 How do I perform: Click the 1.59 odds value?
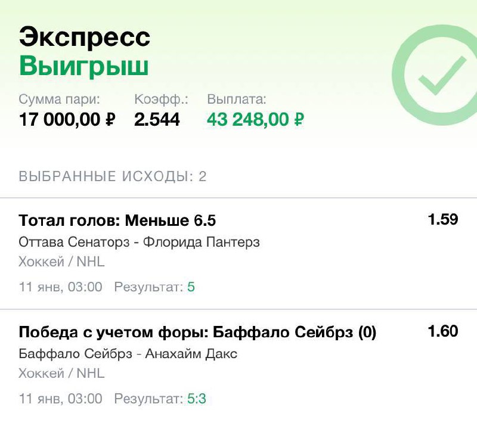[x=442, y=219]
